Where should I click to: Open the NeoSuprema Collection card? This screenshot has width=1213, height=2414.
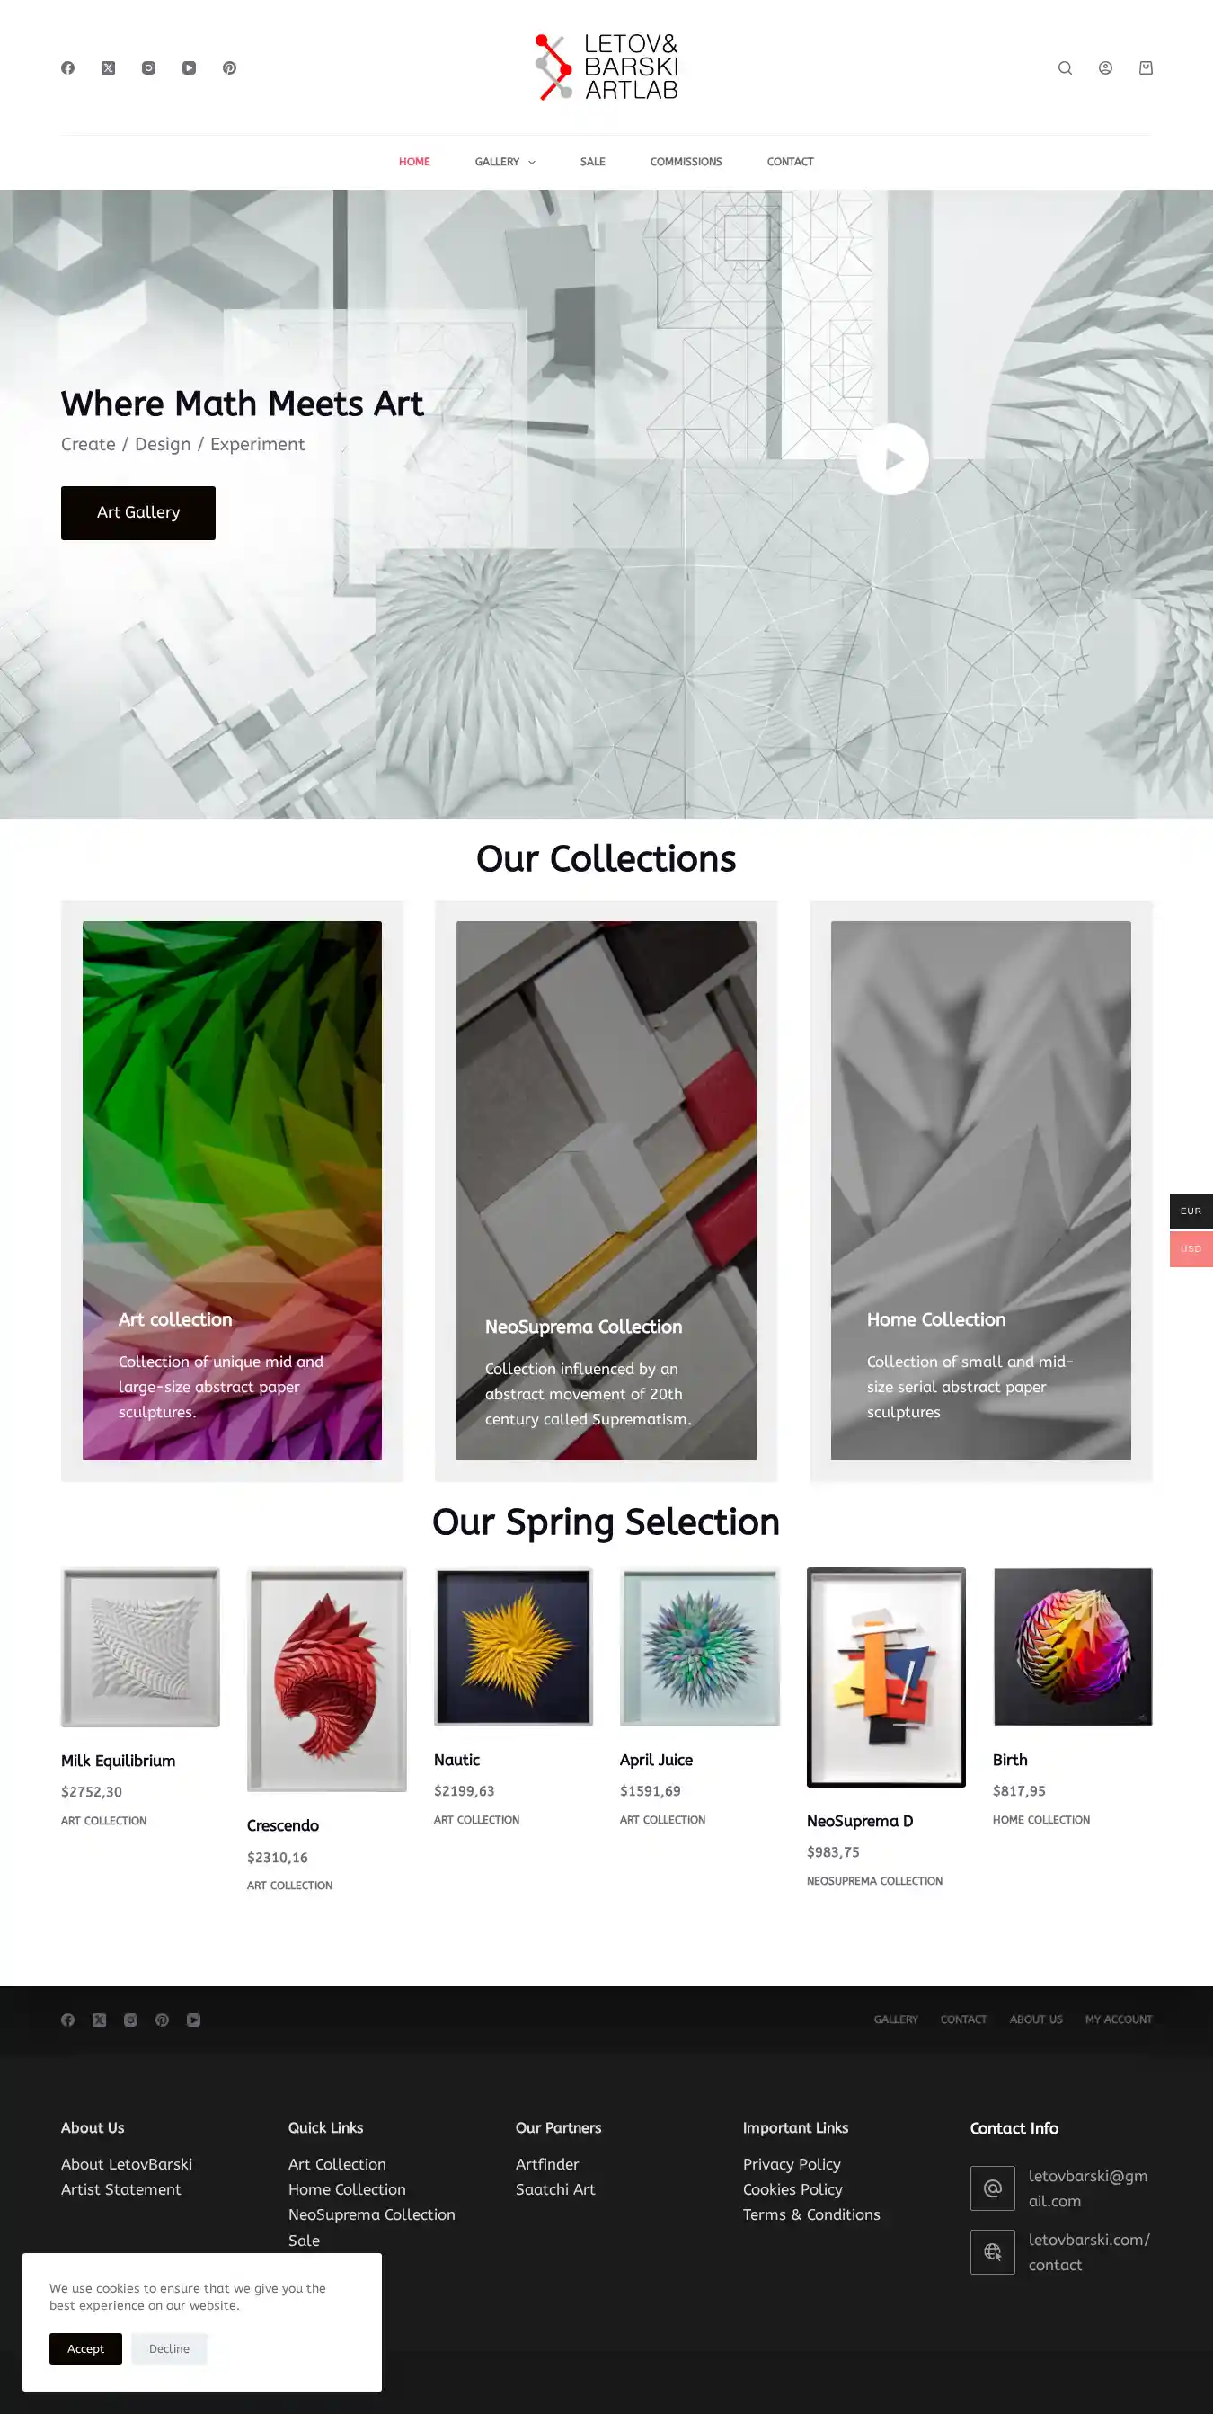[606, 1190]
